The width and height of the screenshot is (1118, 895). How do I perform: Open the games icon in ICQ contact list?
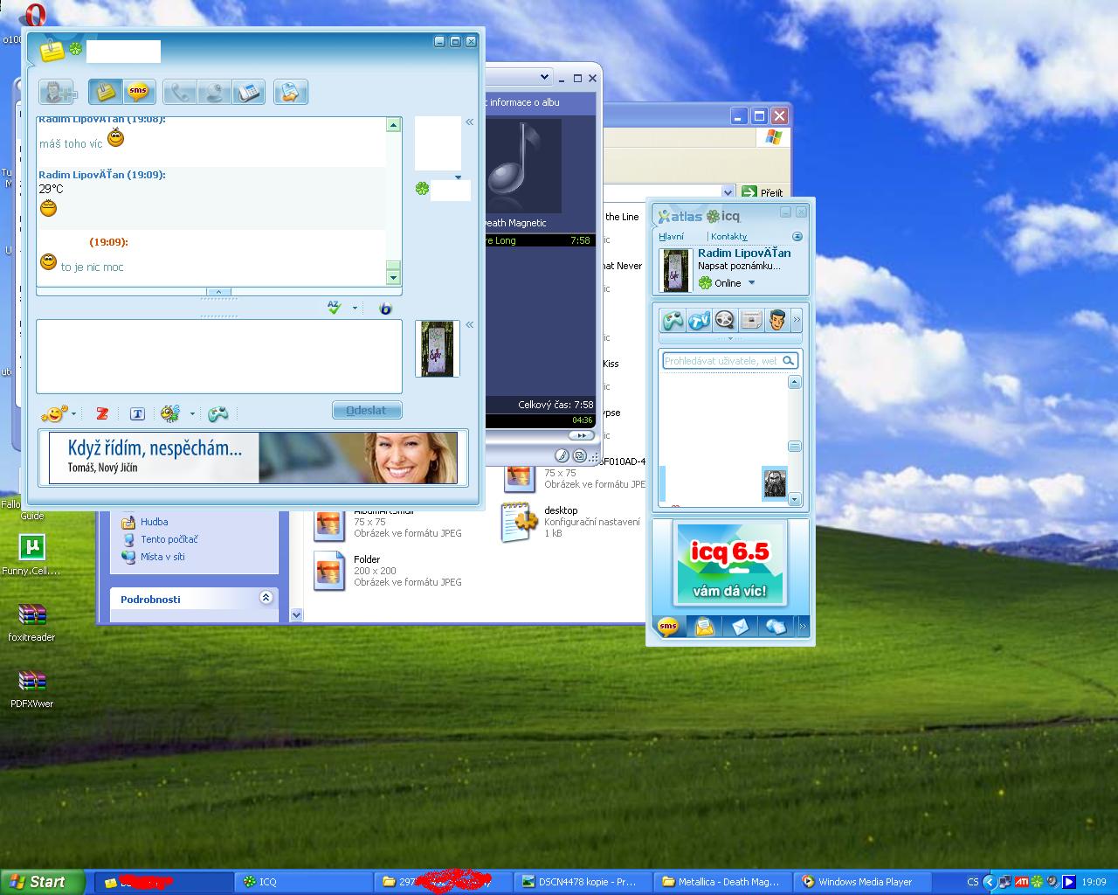(673, 320)
